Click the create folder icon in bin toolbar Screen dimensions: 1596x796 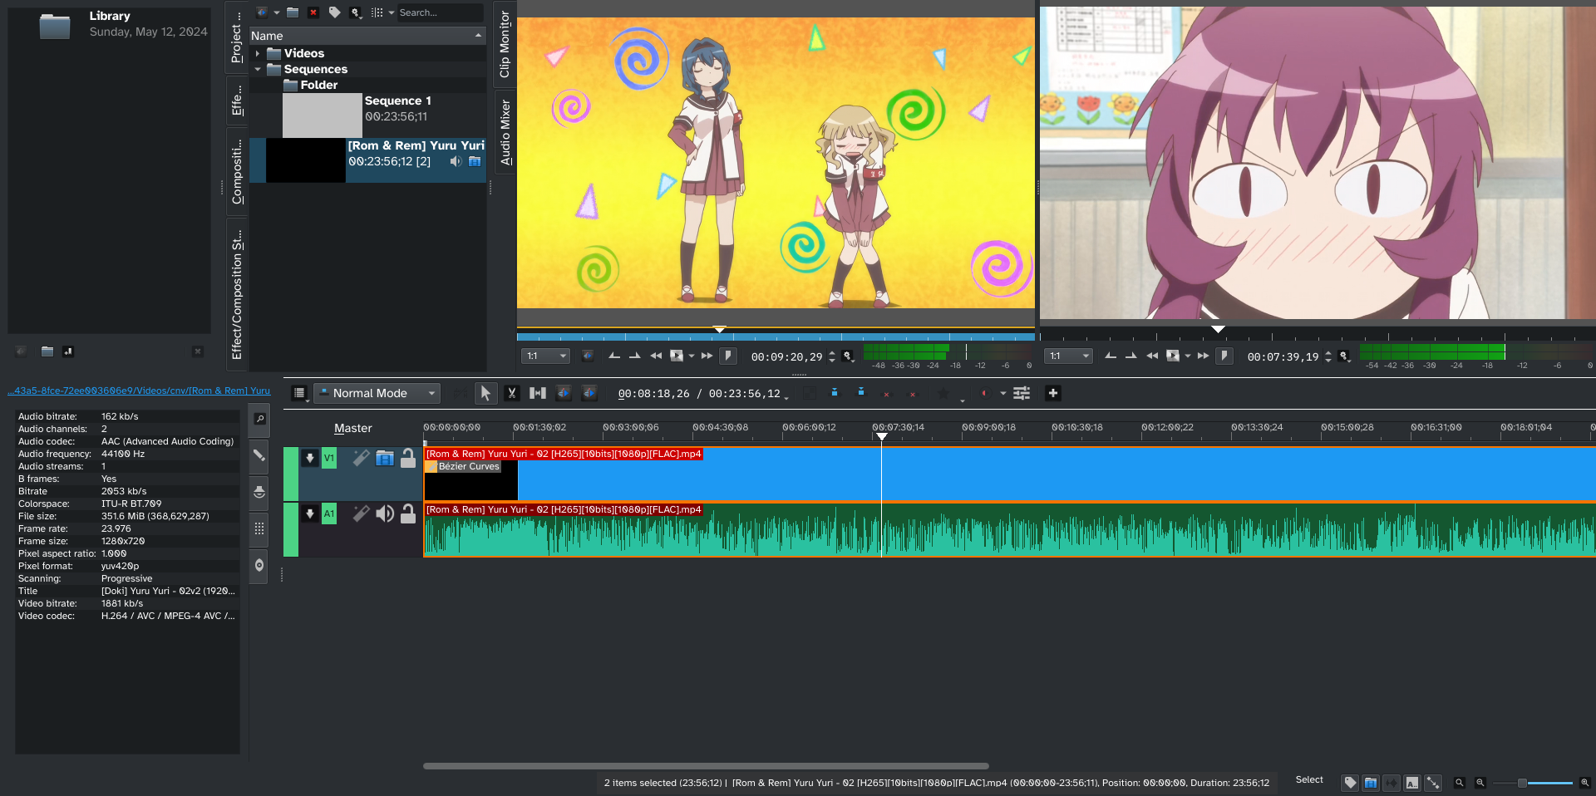pyautogui.click(x=293, y=12)
